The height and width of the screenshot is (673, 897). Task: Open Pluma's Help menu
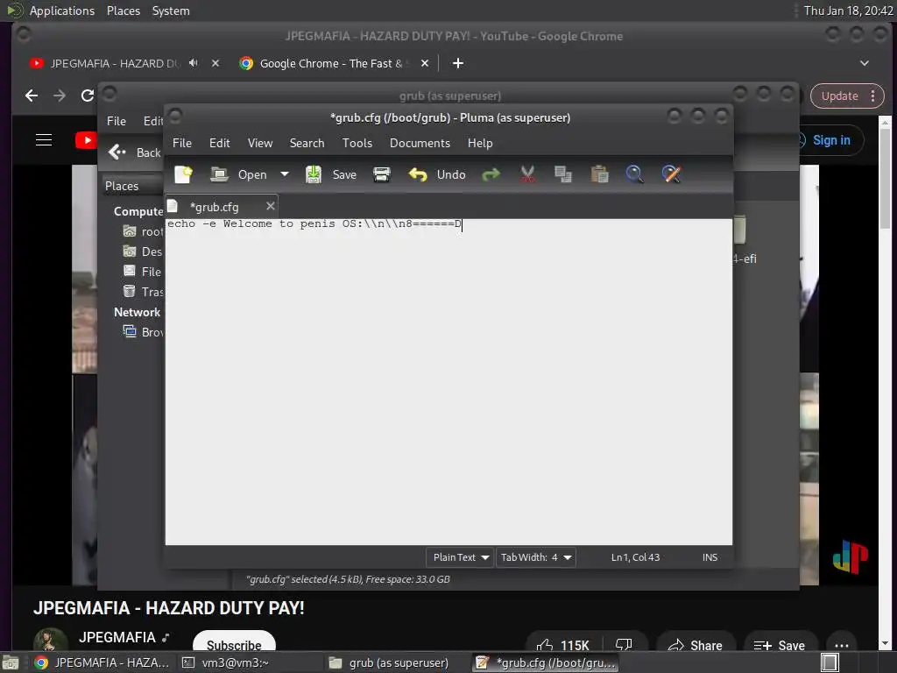(x=479, y=143)
